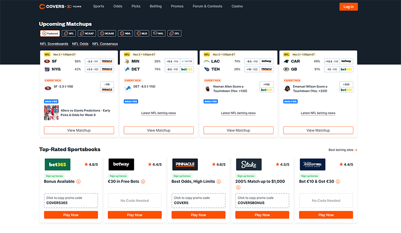Click SF -2.5 -111 Pinnacle odds
The image size is (401, 233).
coord(99,61)
